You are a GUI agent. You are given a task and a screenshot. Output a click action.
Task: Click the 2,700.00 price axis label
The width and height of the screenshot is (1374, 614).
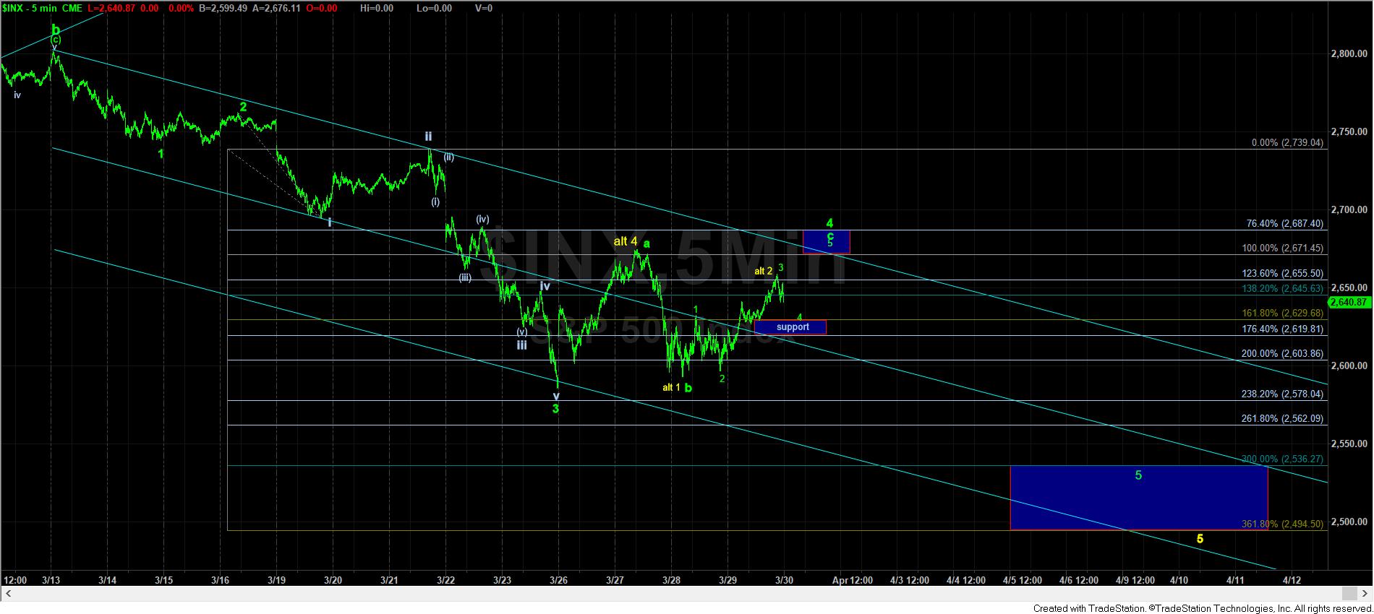click(1349, 209)
